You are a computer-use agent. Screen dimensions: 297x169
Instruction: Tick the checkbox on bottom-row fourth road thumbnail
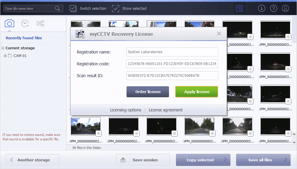212,134
